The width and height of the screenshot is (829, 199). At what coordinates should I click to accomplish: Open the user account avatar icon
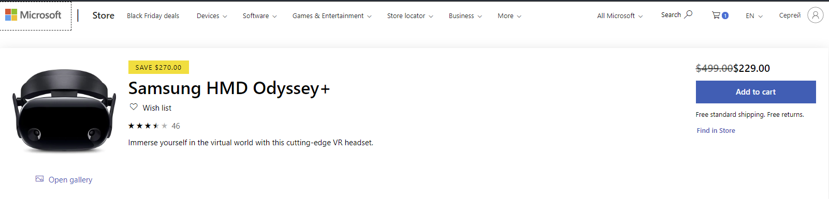[815, 16]
